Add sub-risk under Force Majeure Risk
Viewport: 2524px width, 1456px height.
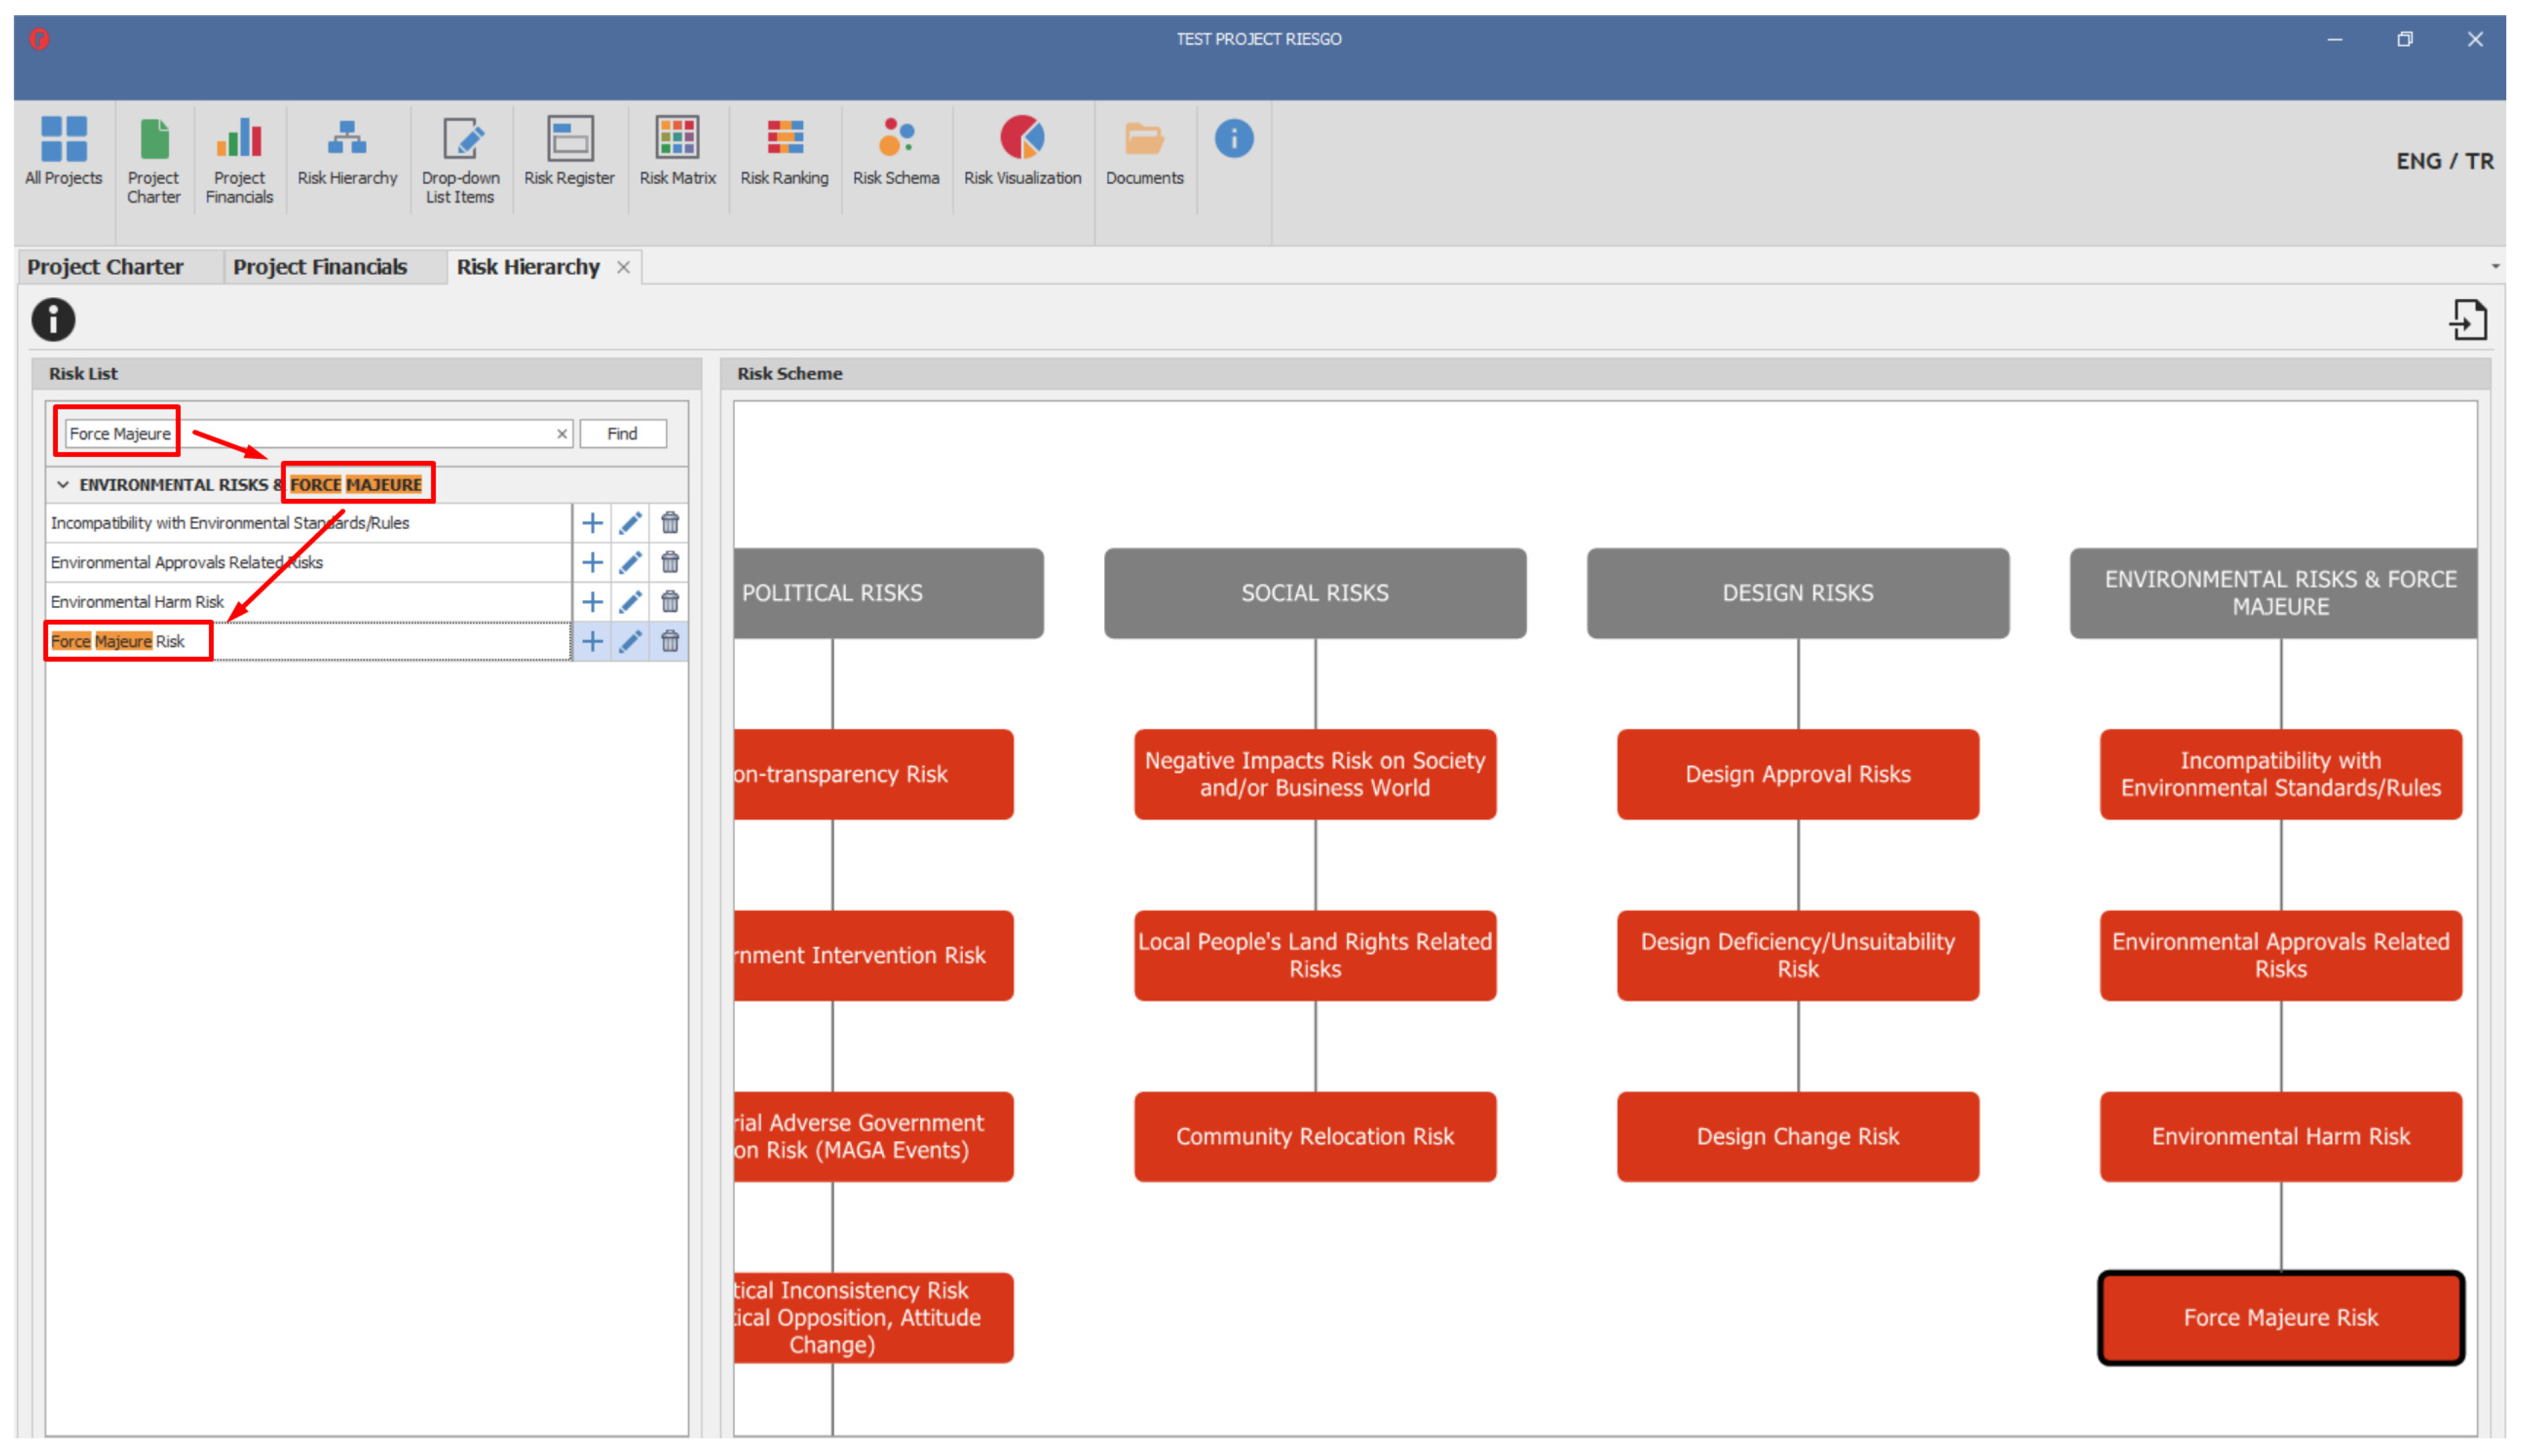coord(592,641)
